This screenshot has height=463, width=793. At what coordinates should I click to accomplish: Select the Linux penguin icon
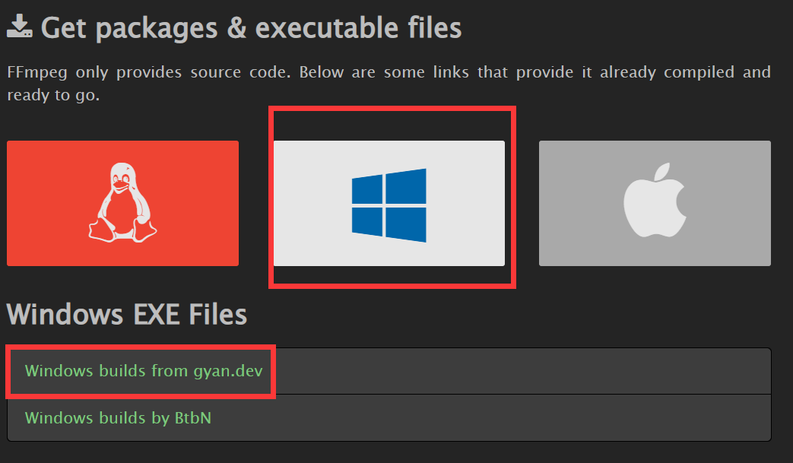click(x=122, y=203)
